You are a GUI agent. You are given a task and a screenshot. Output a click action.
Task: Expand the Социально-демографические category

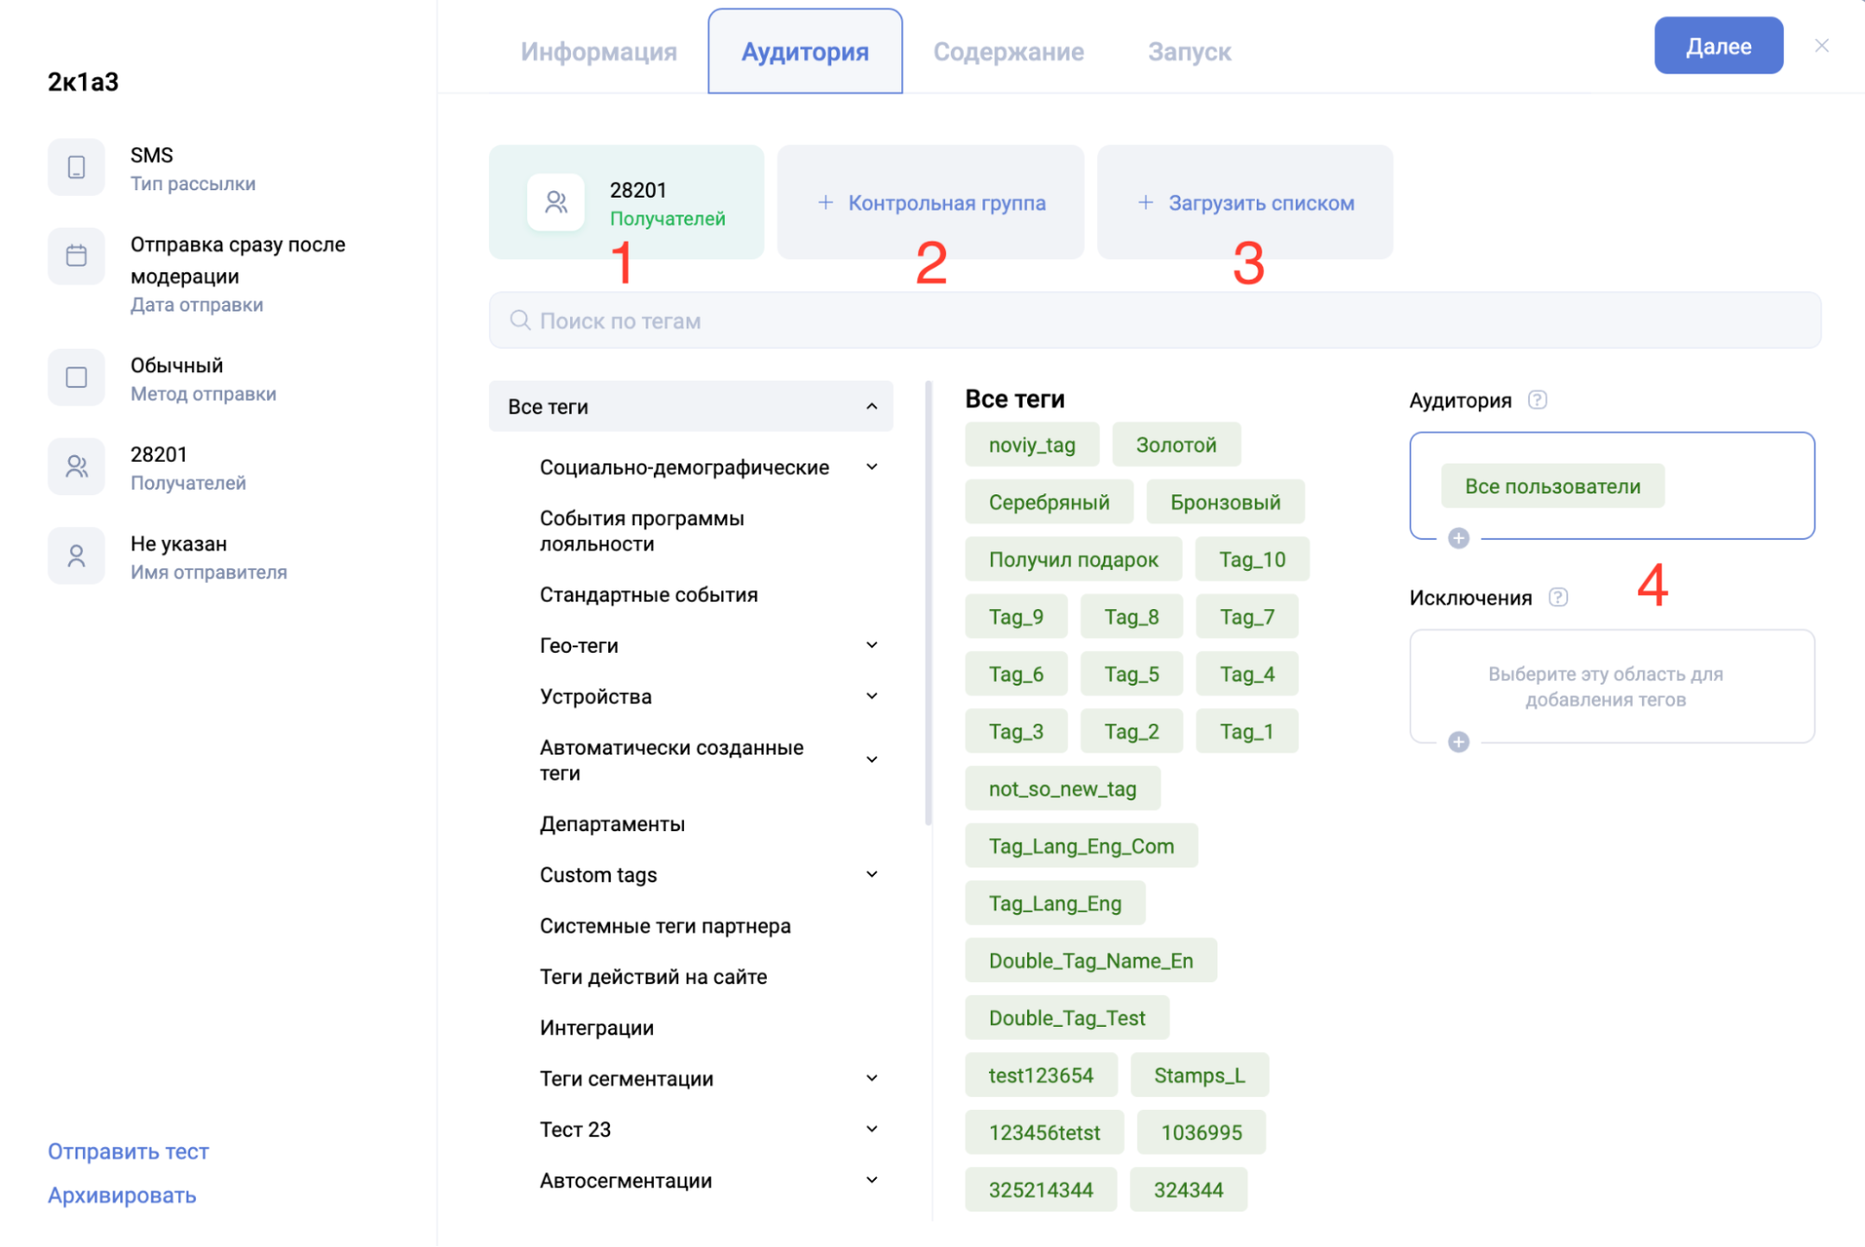pos(871,467)
